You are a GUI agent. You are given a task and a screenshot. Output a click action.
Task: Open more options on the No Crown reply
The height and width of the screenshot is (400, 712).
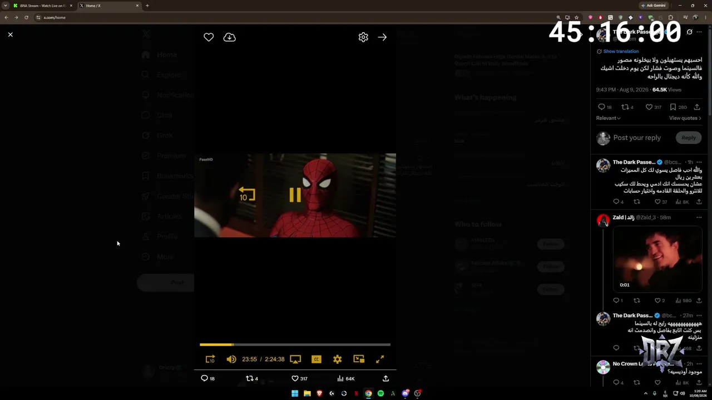click(699, 364)
